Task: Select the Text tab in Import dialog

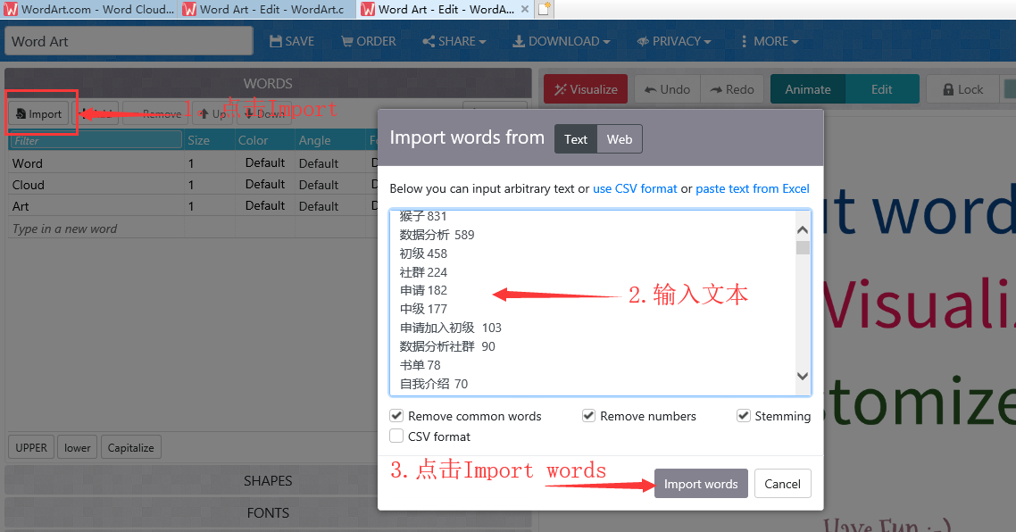Action: pos(575,139)
